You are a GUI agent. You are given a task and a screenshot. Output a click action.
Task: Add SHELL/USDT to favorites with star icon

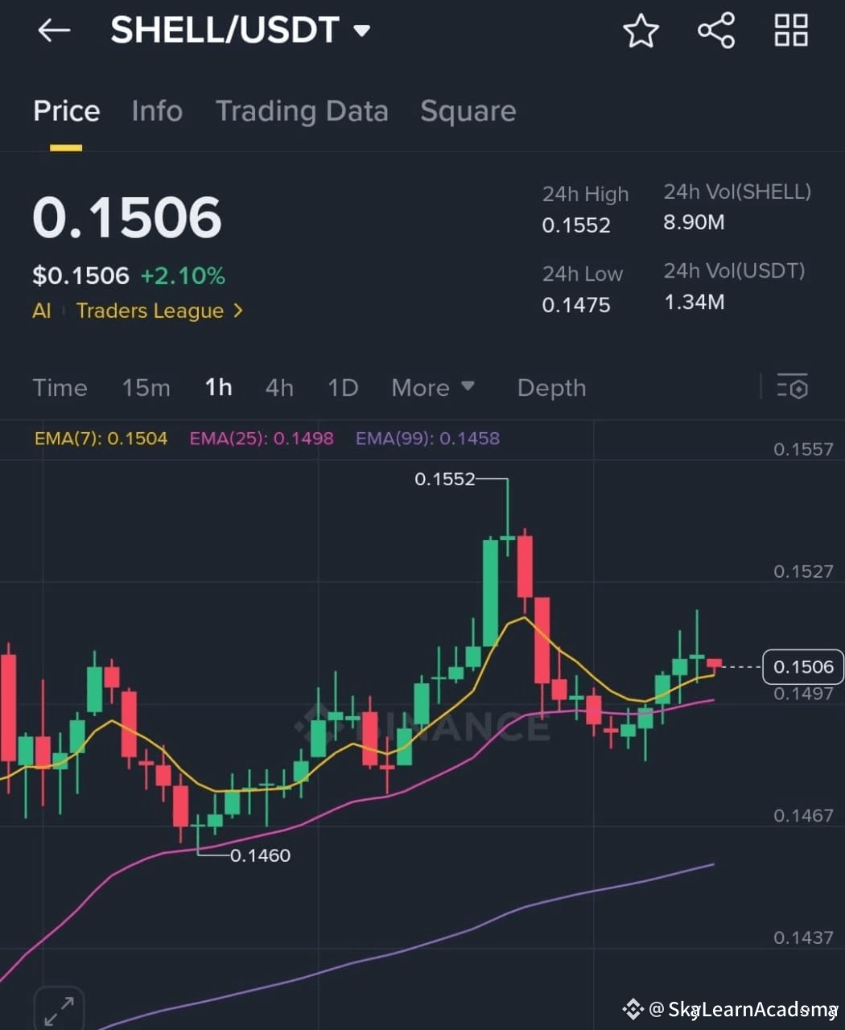pyautogui.click(x=641, y=31)
